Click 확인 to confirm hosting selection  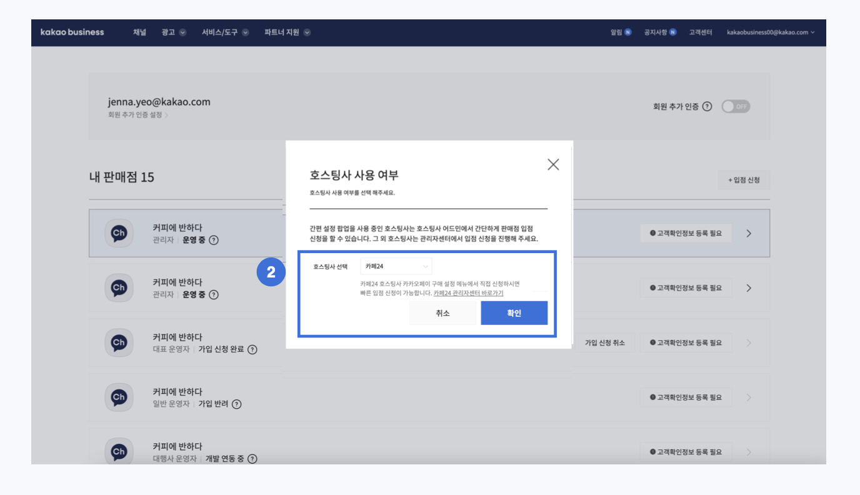point(514,313)
